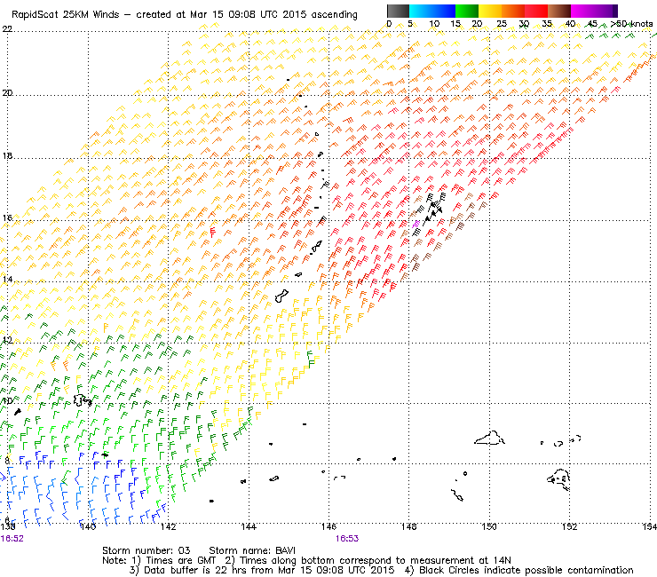Click the longitude axis label '138'

click(x=8, y=526)
